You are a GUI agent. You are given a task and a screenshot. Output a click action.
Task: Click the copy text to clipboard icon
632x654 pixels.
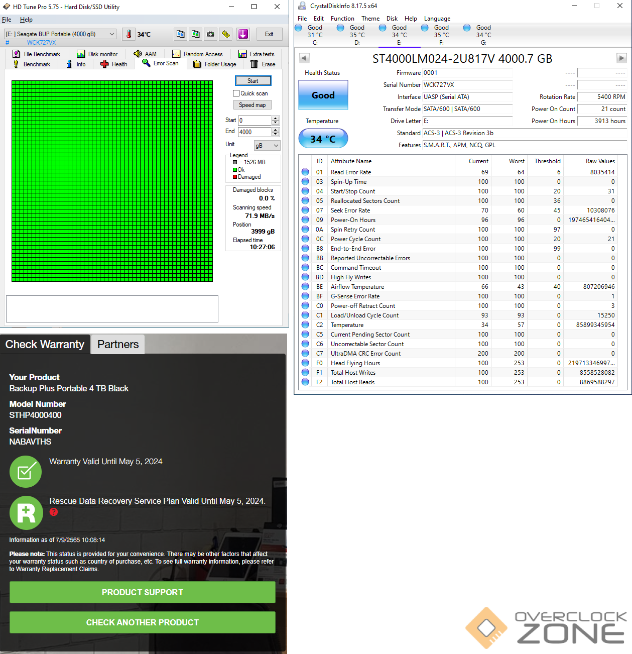(x=180, y=34)
